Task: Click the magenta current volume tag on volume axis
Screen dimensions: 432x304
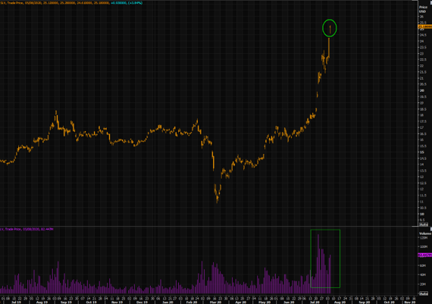Action: pyautogui.click(x=425, y=255)
